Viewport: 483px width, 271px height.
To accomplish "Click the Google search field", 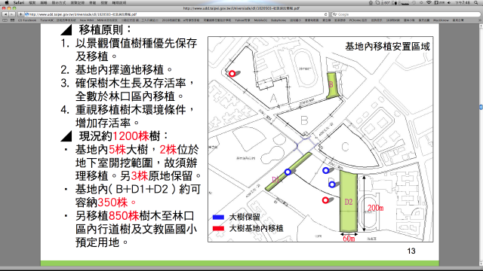I will point(406,14).
